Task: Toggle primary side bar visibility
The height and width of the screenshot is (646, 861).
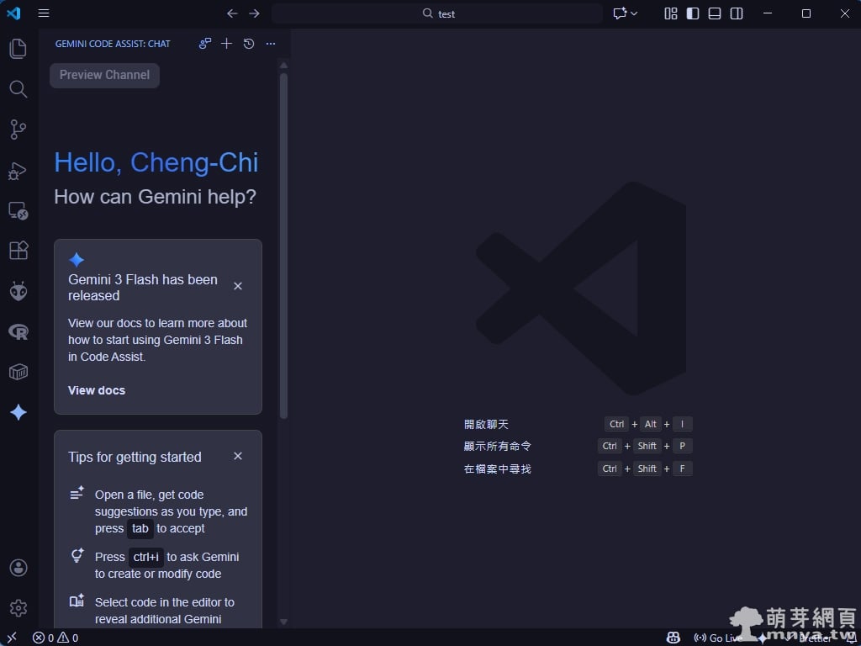Action: (x=693, y=13)
